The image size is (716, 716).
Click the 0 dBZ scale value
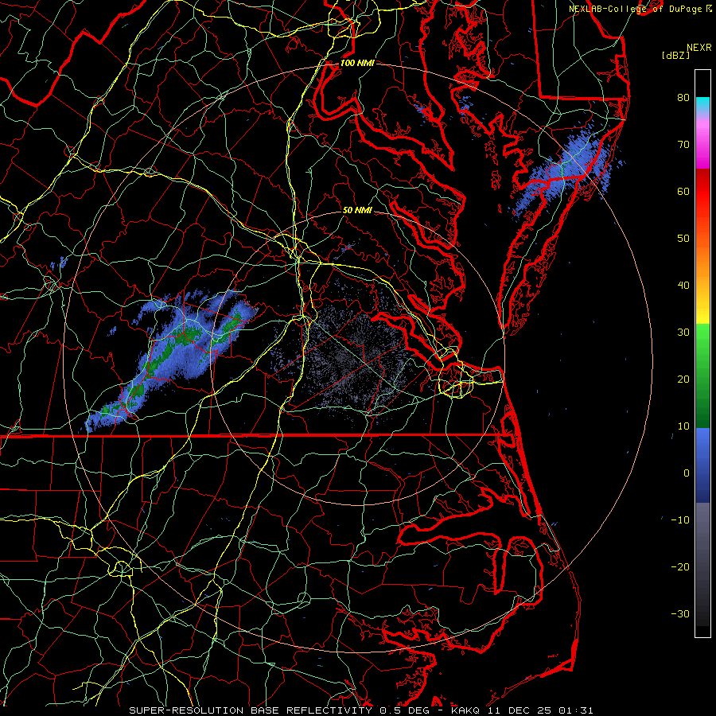(687, 473)
